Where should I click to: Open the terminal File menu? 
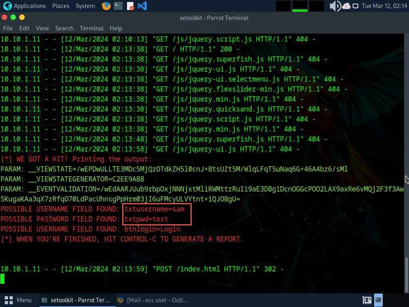(8, 28)
